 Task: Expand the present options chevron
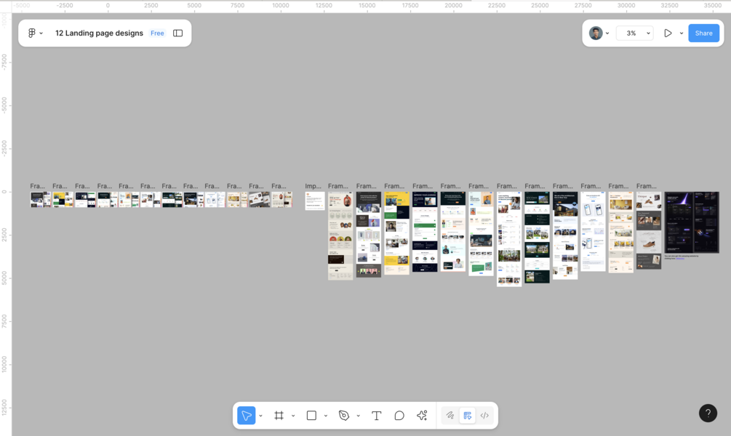681,33
